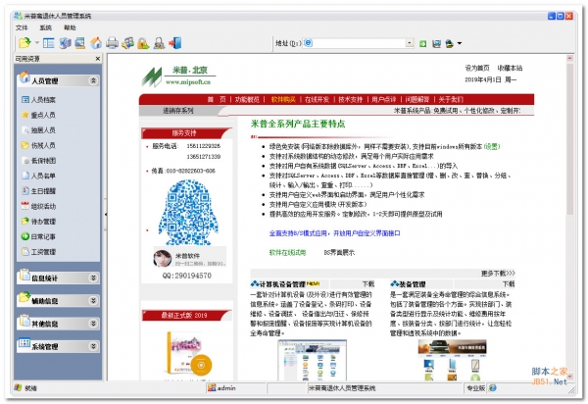Image resolution: width=588 pixels, height=404 pixels.
Task: Close the 可用资源 sidebar panel
Action: tap(97, 59)
